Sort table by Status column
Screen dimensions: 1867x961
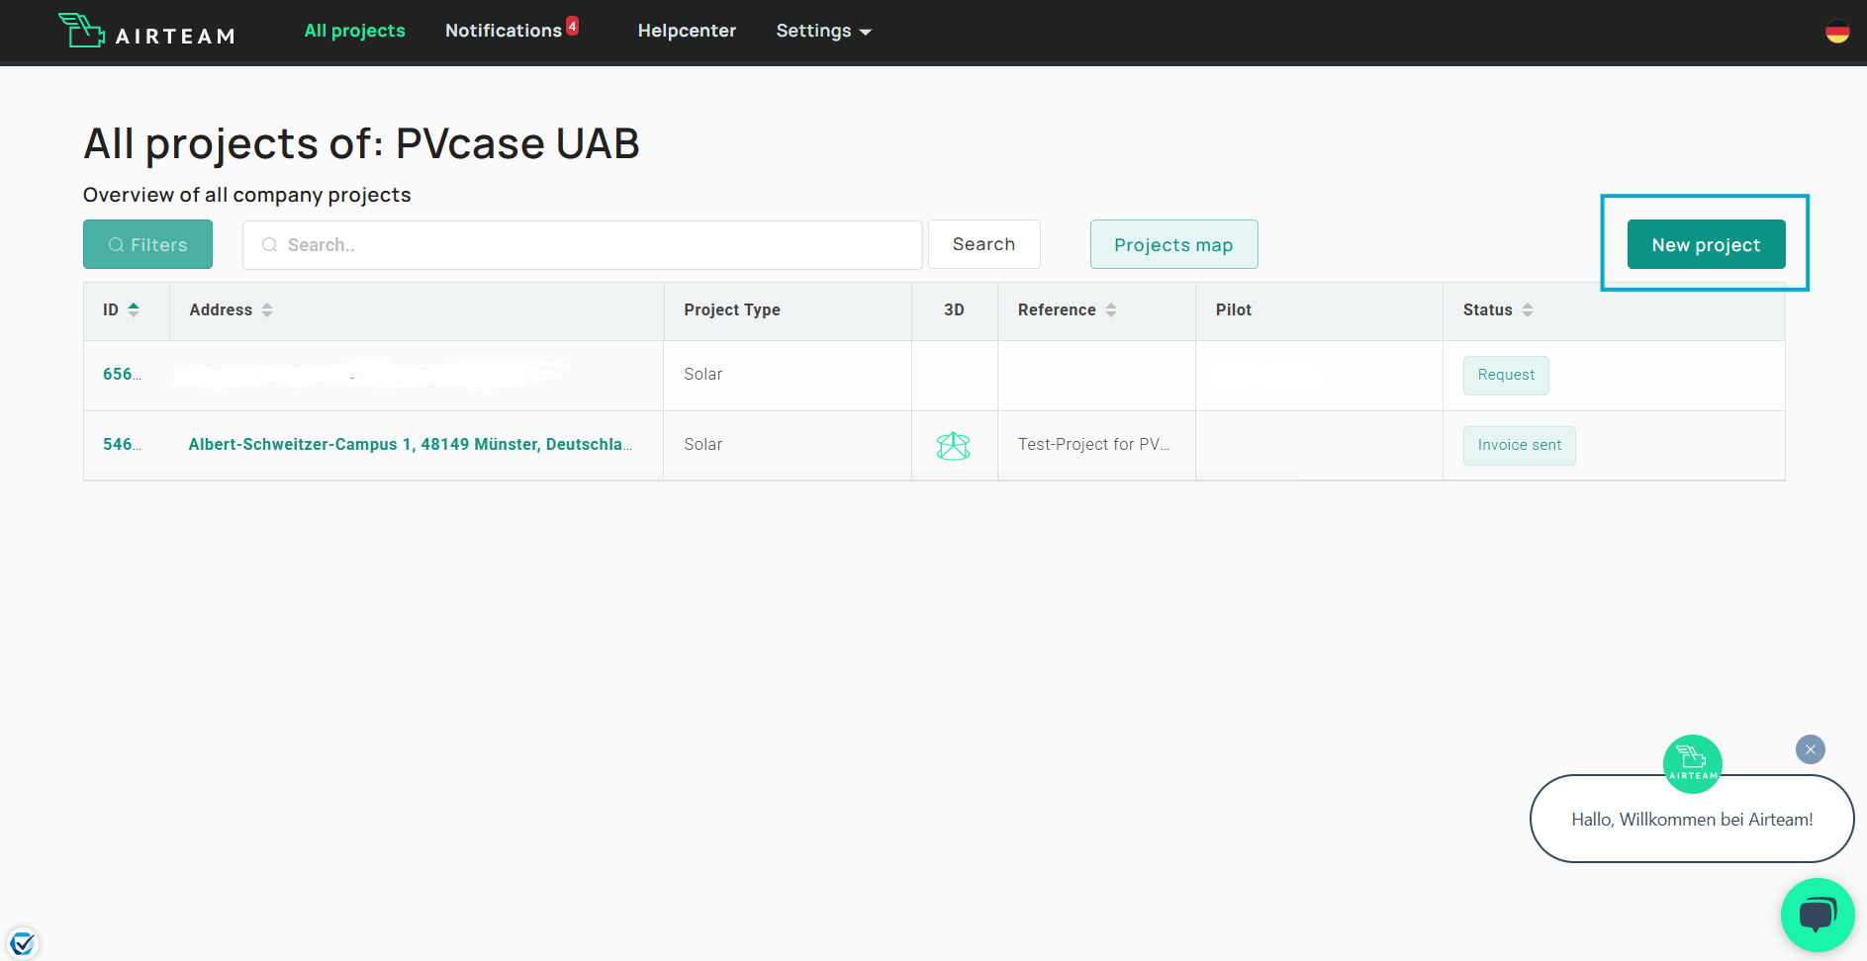1528,310
